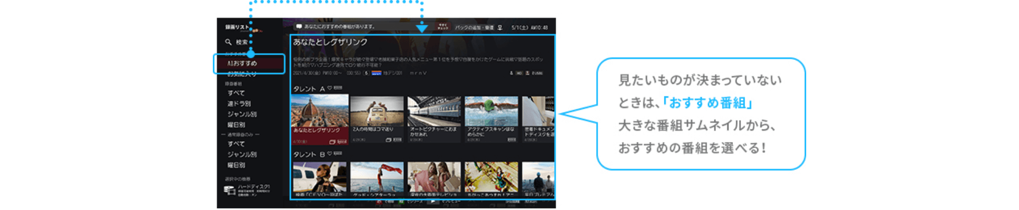Open the train station program thumbnail
Viewport: 1019px width, 210px height.
(x=434, y=111)
